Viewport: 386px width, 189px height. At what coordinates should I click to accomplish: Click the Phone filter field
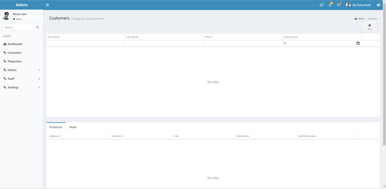(243, 43)
